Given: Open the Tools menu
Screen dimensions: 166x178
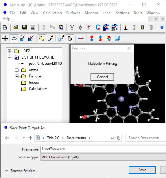Looking at the screenshot, I should pos(138,13).
